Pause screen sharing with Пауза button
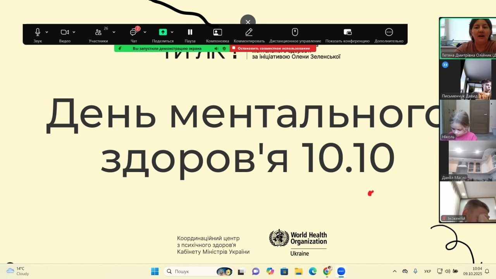 tap(190, 32)
